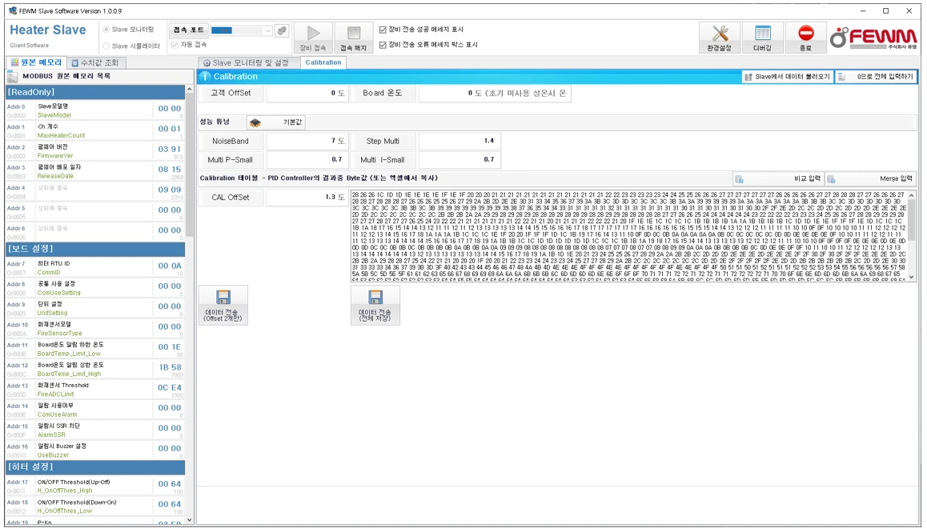Select Addr 8 ComUseSetting row
Screen dimensions: 927x532
[95, 289]
